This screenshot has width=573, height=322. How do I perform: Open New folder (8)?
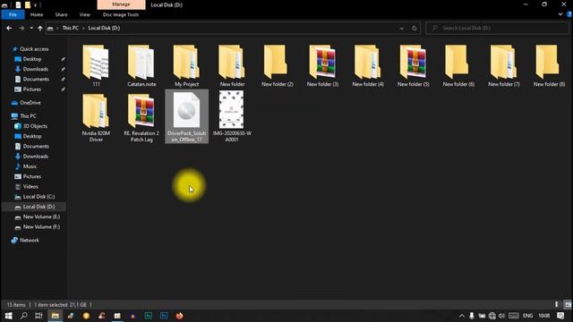549,65
